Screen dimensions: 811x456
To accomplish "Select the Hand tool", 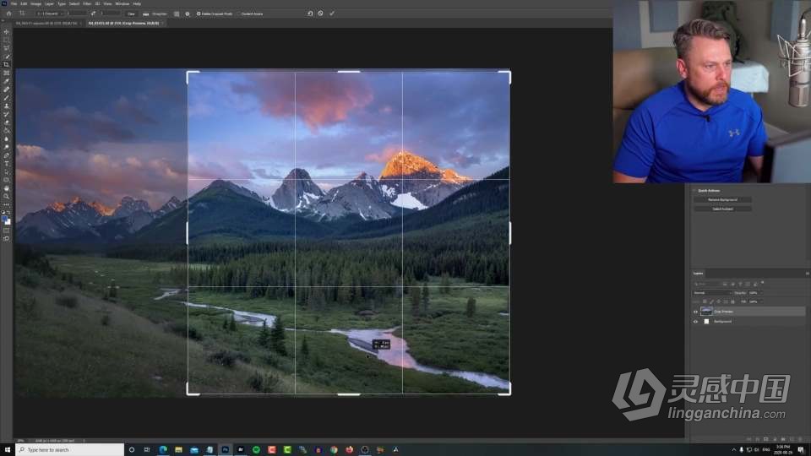I will pyautogui.click(x=6, y=188).
